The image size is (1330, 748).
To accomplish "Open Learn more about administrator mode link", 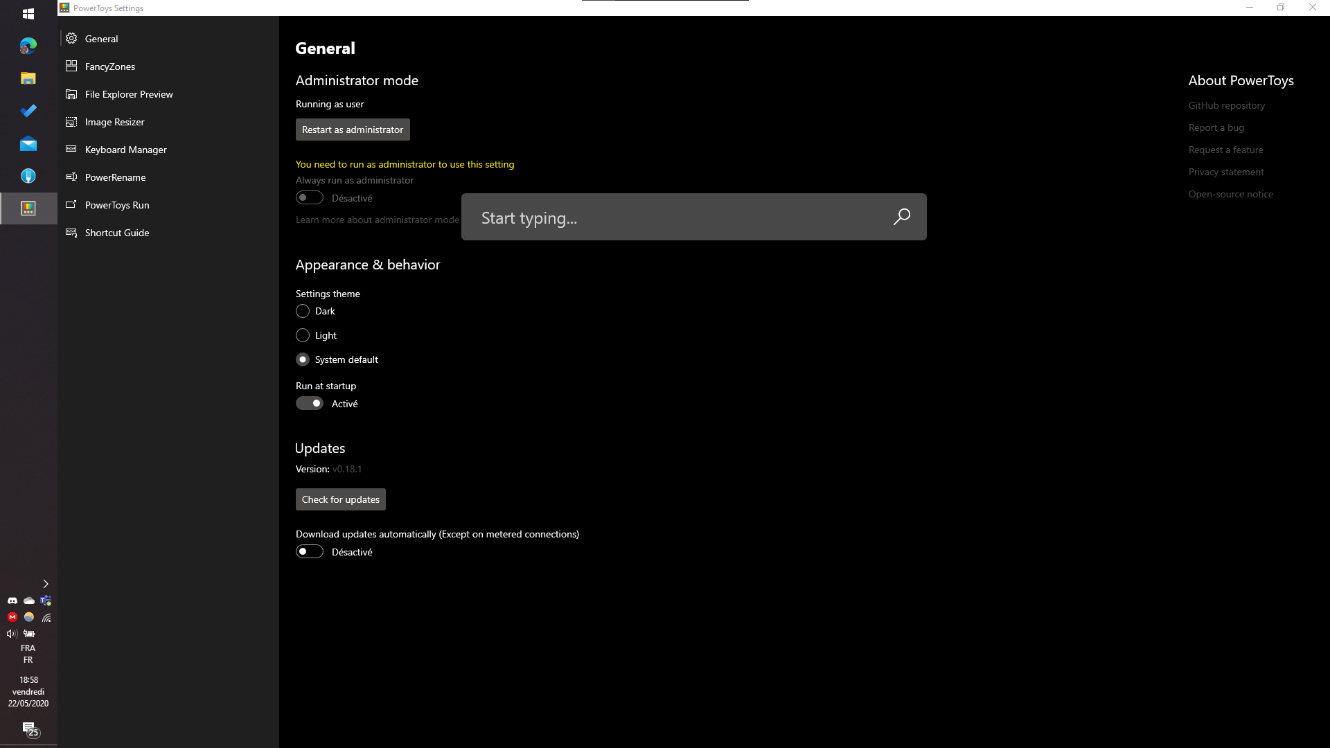I will (x=378, y=220).
